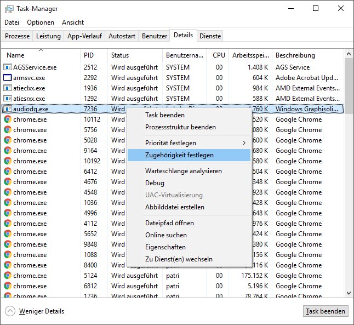Click Chrome icon of PID 6412 row
The width and height of the screenshot is (354, 325).
point(8,171)
